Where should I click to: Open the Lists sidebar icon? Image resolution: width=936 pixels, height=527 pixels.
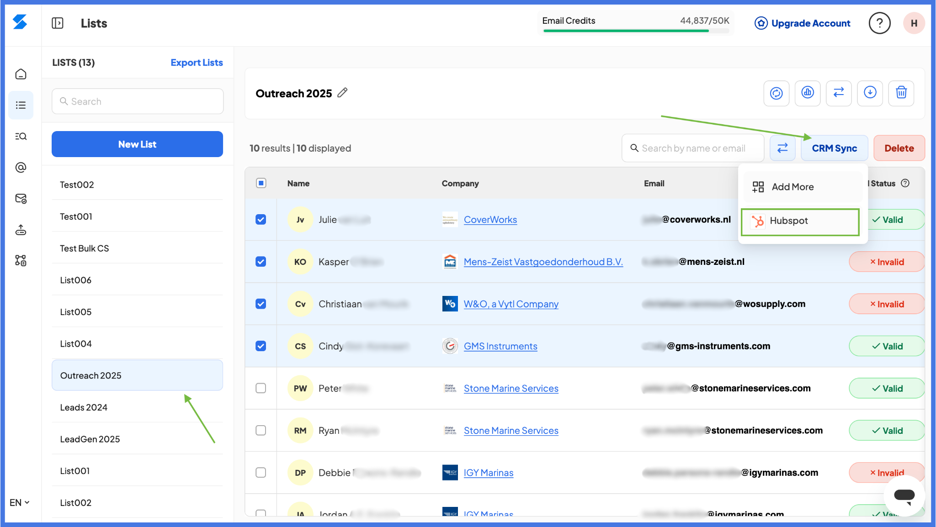pyautogui.click(x=21, y=105)
